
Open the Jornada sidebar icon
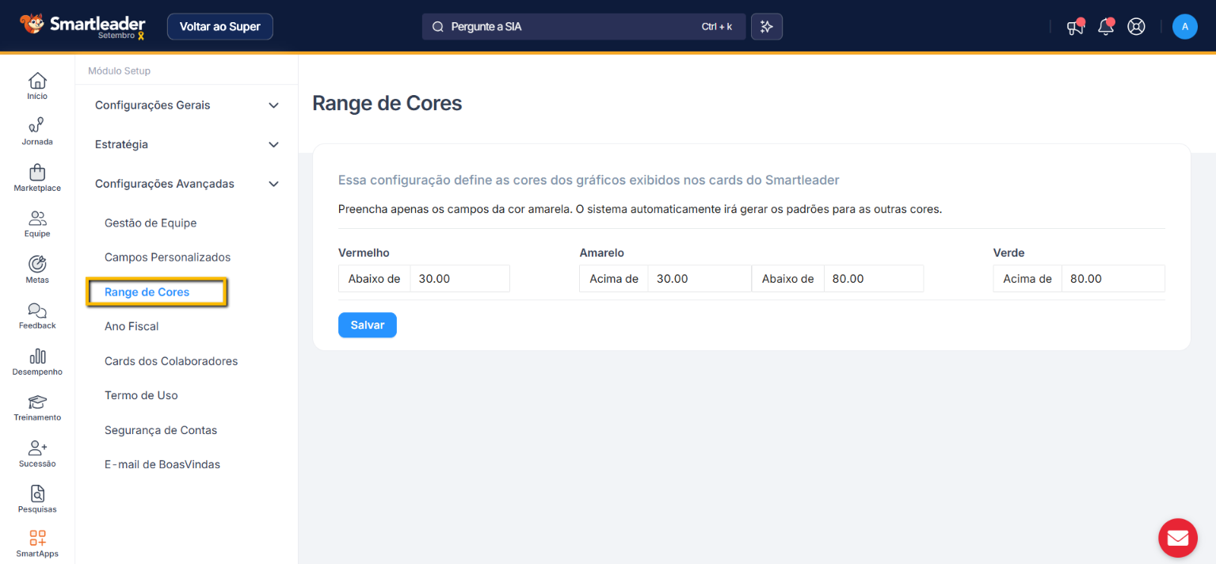pyautogui.click(x=37, y=126)
